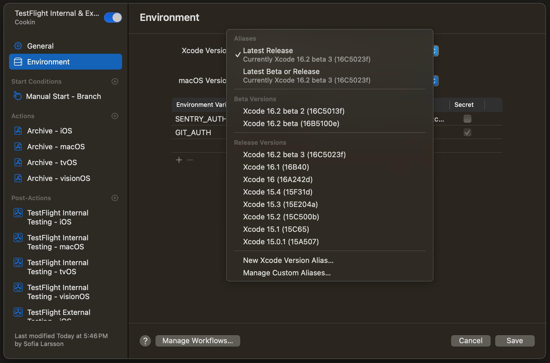
Task: Open Manage Custom Aliases…
Action: 330,273
